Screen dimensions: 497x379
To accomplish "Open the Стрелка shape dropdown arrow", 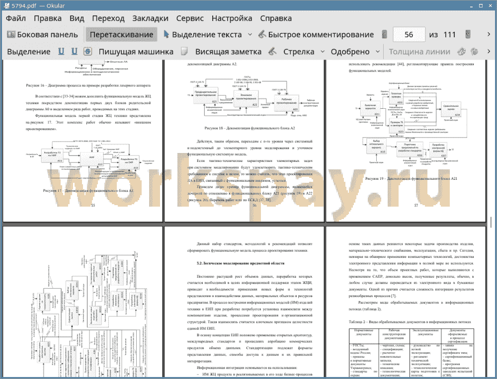I will click(323, 52).
